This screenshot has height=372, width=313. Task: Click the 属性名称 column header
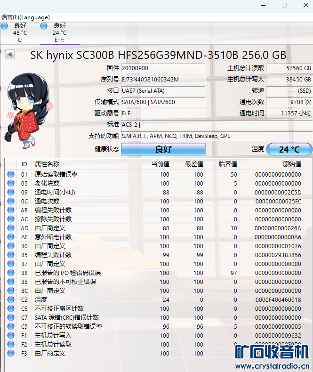pyautogui.click(x=85, y=164)
